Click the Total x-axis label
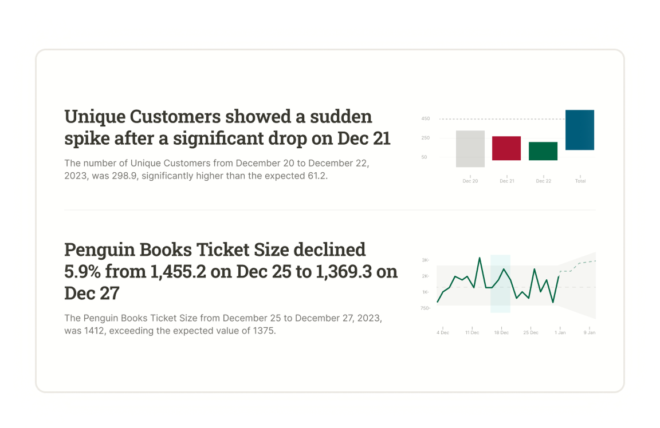This screenshot has width=660, height=428. point(580,181)
